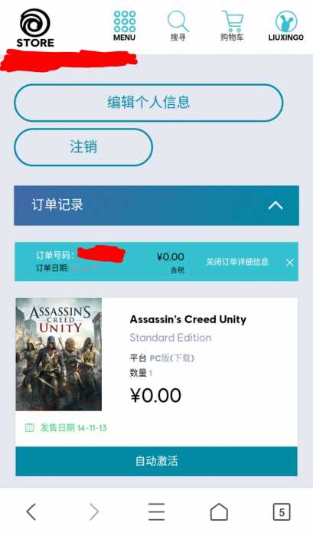
Task: Go forward with browser forward arrow
Action: tap(94, 511)
